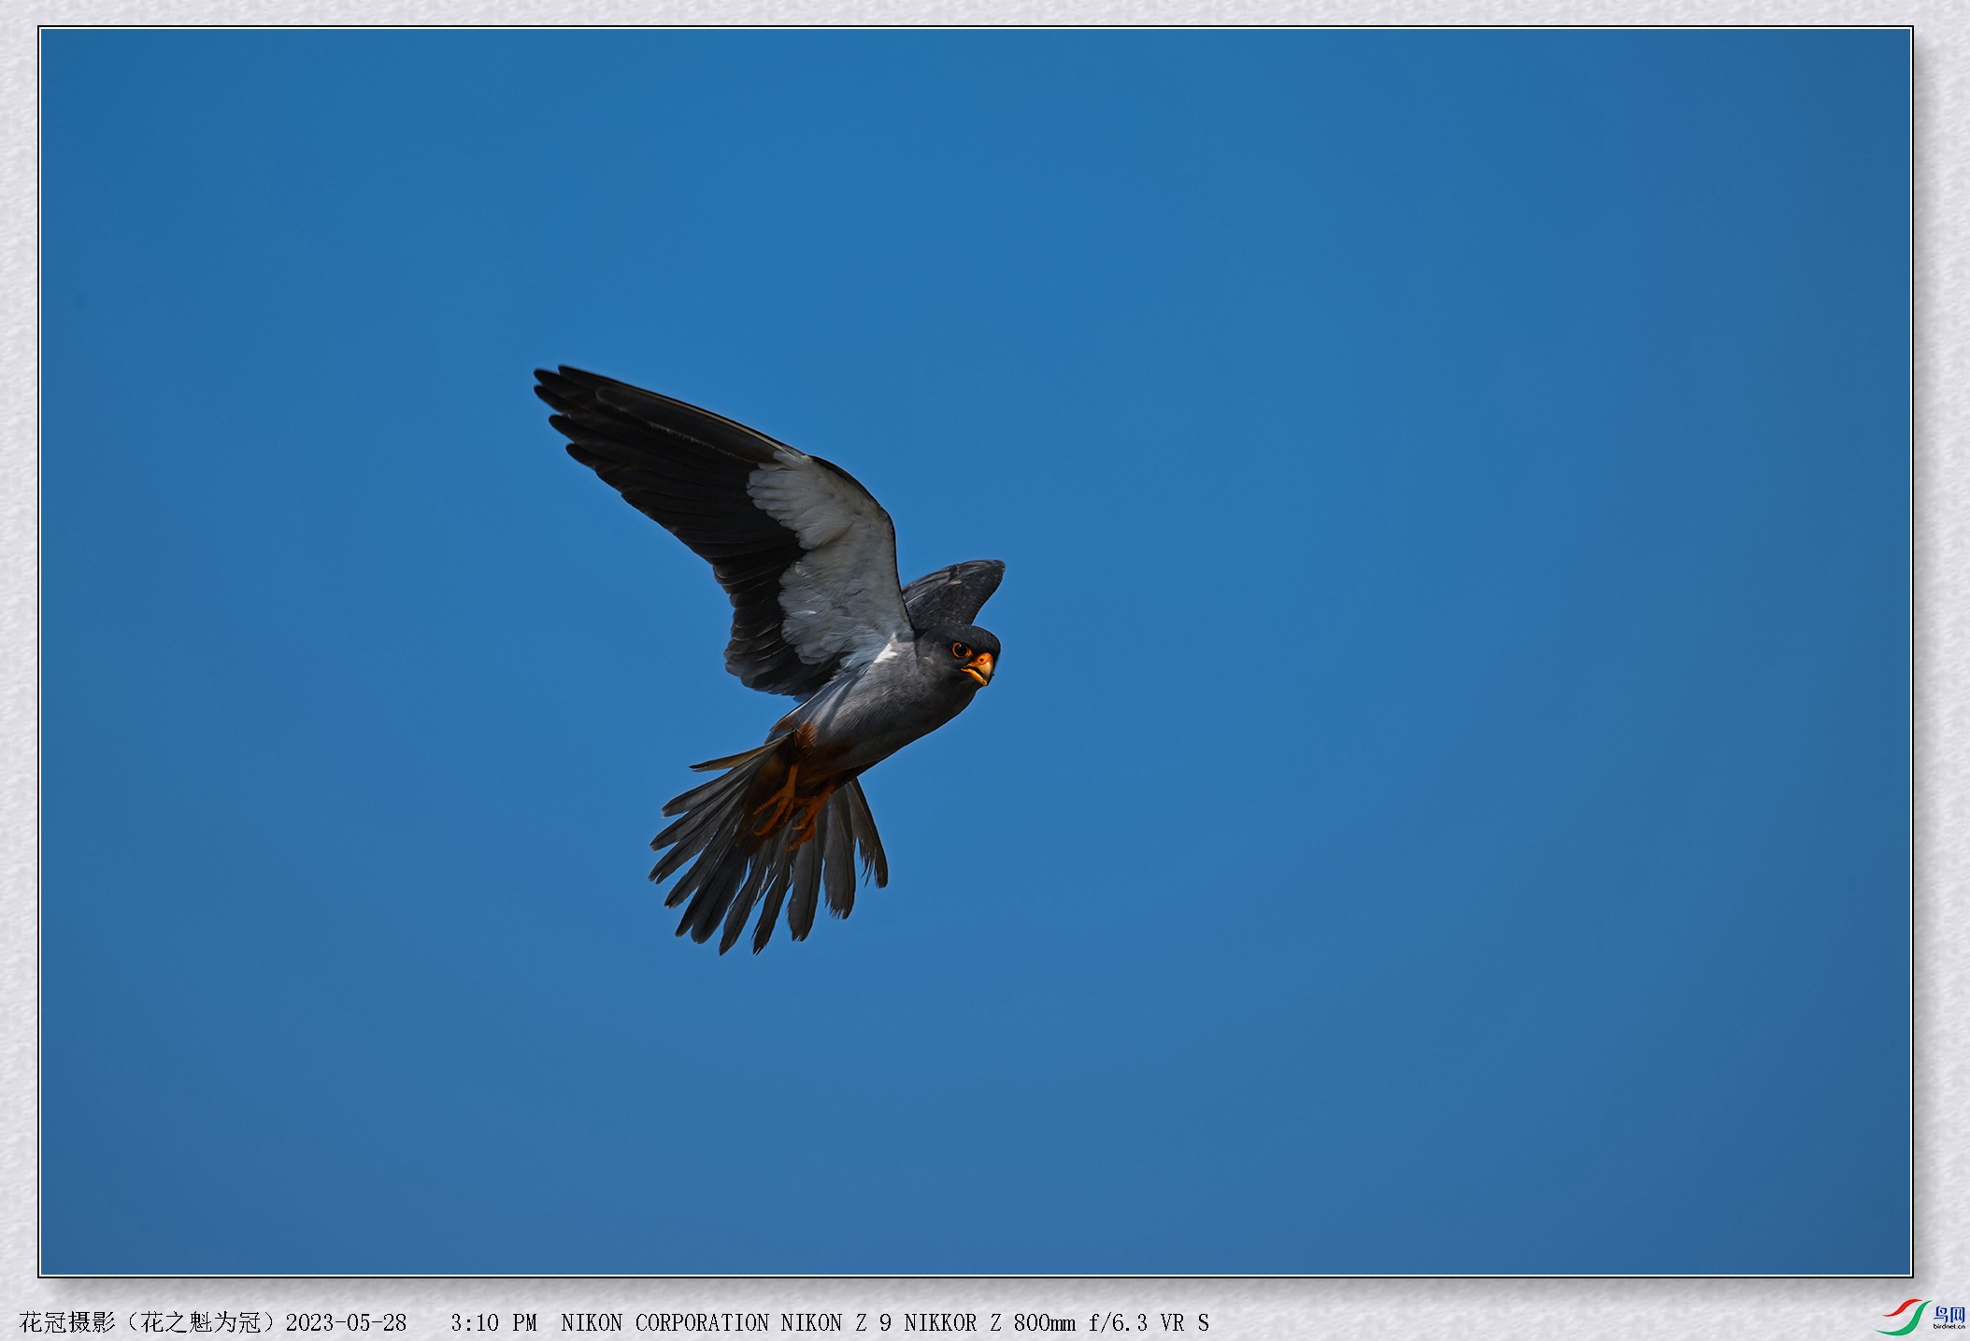Click the NIKKOR Z 800mm lens text
The width and height of the screenshot is (1970, 1341).
point(989,1322)
